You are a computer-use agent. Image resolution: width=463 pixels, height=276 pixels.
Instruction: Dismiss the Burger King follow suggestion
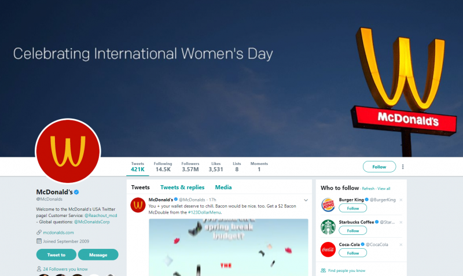400,200
